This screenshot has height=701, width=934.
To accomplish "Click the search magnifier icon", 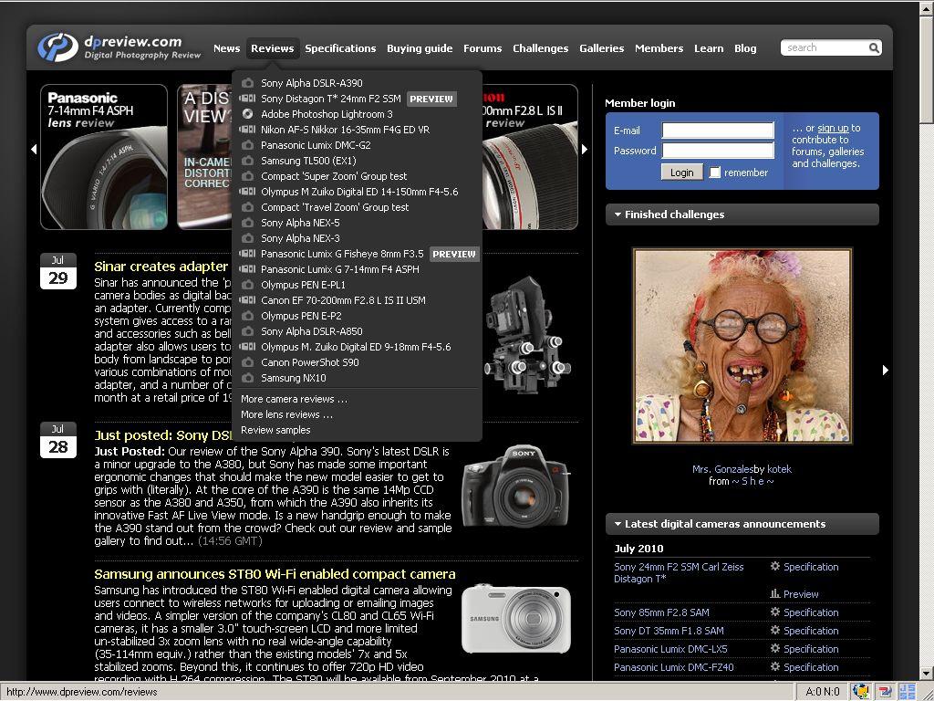I will point(873,48).
